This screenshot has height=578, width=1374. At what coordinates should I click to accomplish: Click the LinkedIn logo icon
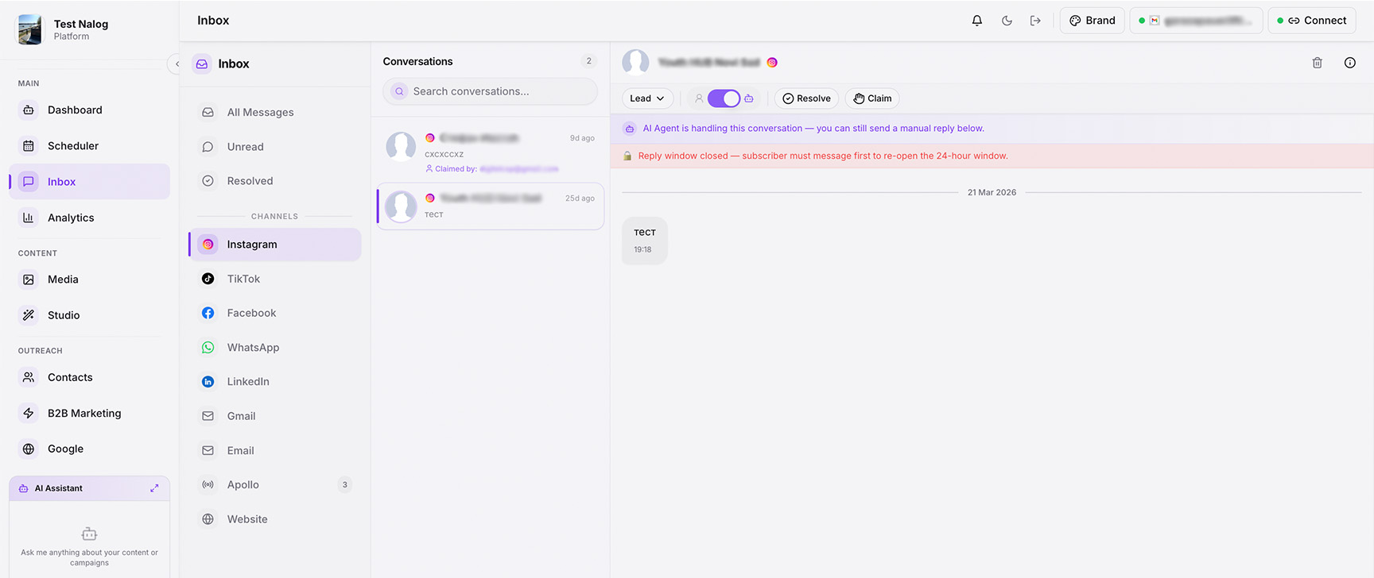tap(208, 382)
